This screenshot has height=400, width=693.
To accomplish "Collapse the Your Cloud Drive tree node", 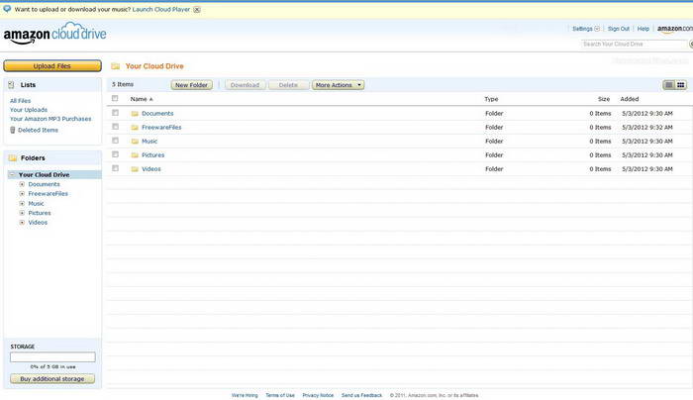I will coord(12,174).
